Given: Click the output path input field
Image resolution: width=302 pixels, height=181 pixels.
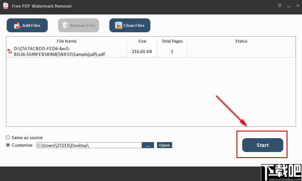Looking at the screenshot, I should pos(89,145).
